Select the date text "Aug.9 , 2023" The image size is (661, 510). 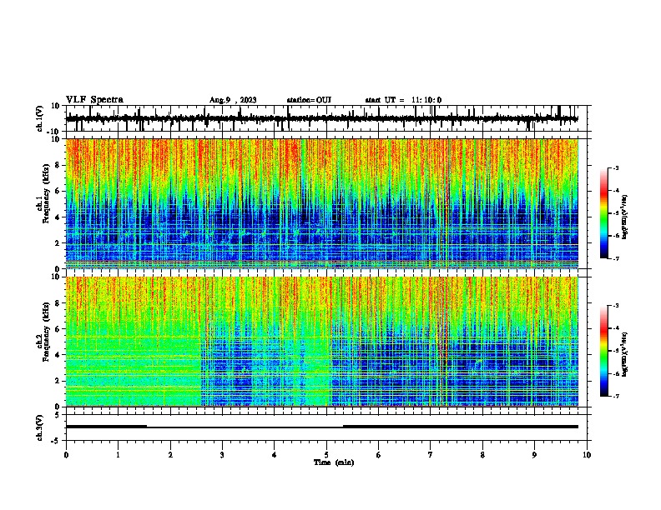tap(233, 100)
